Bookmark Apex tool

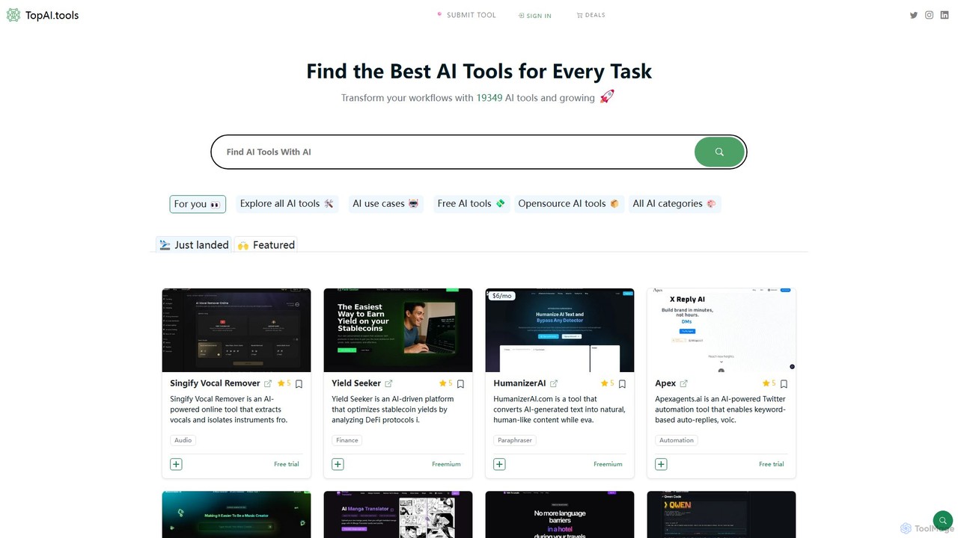784,384
